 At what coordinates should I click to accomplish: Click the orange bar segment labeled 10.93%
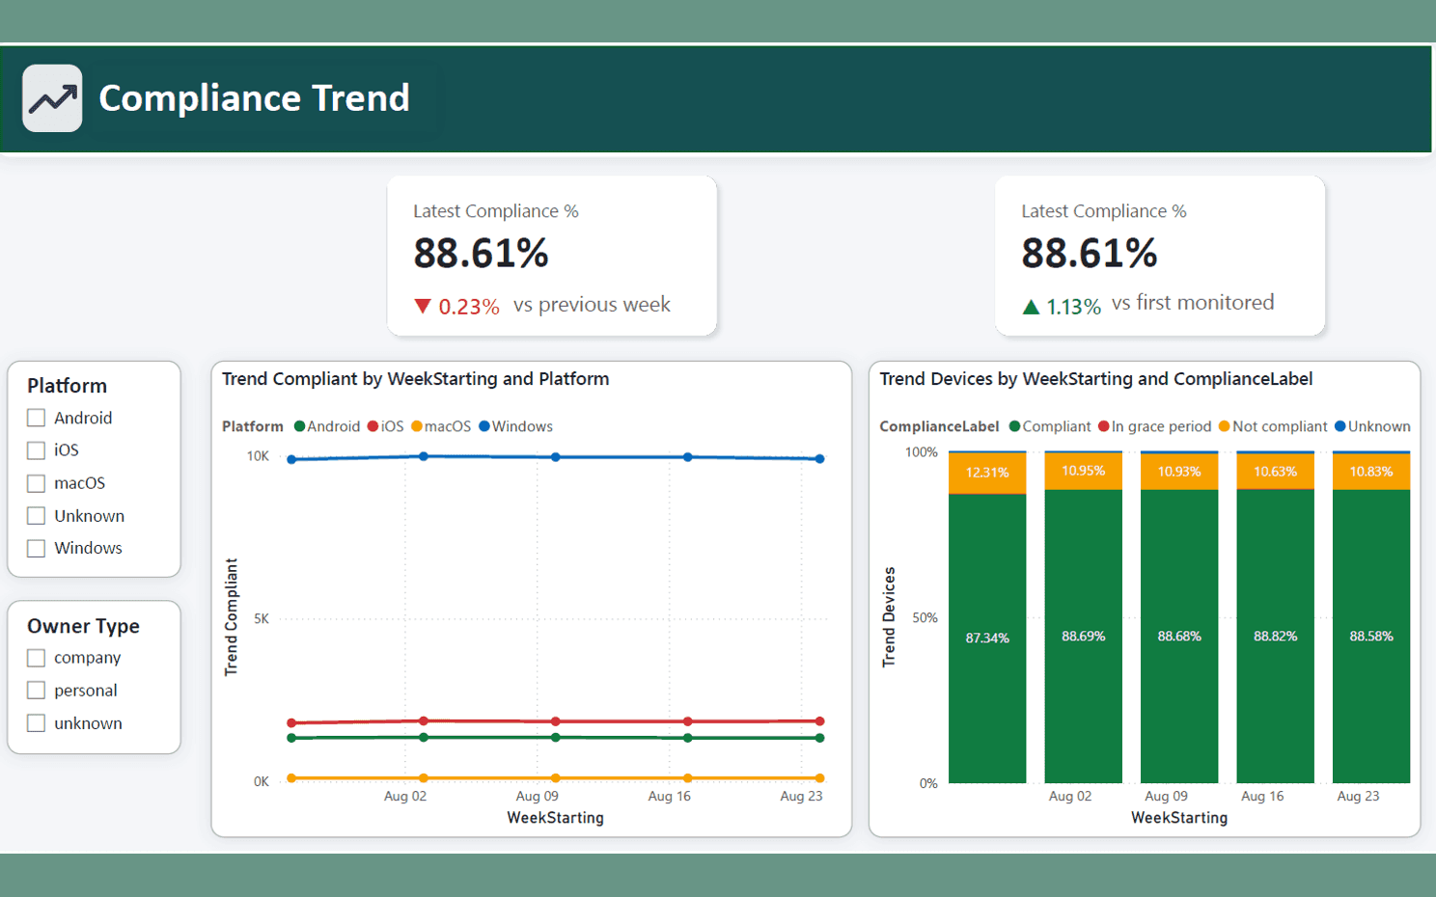click(x=1179, y=472)
